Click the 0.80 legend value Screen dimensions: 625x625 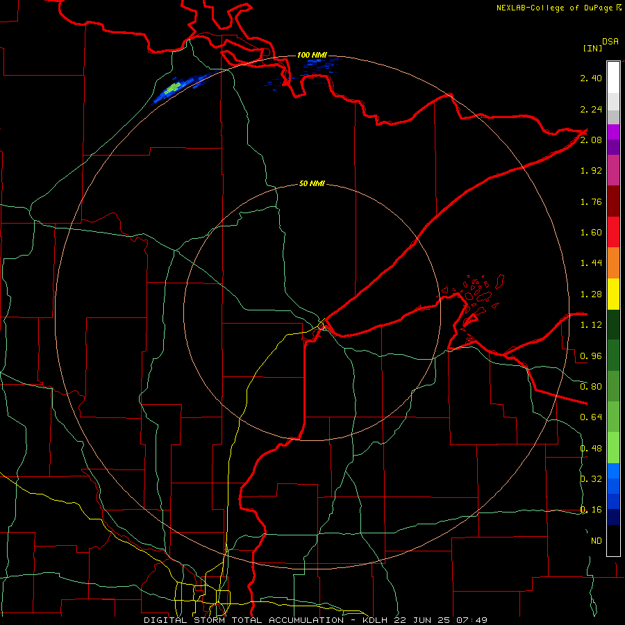591,387
